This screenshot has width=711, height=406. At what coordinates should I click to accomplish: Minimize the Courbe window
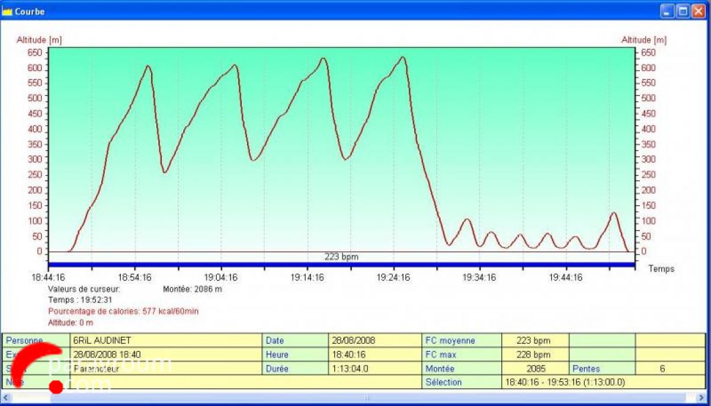tap(668, 11)
